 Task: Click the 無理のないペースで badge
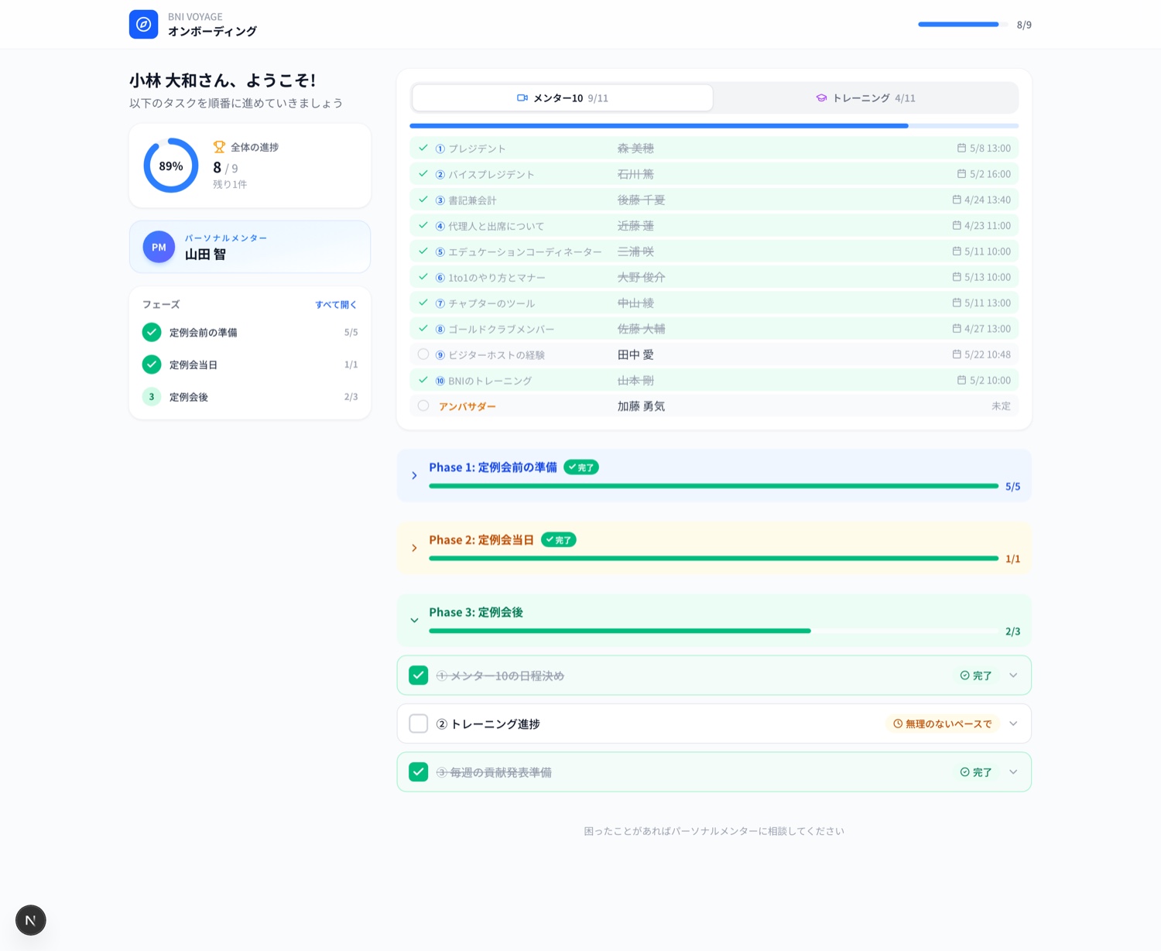pyautogui.click(x=943, y=724)
